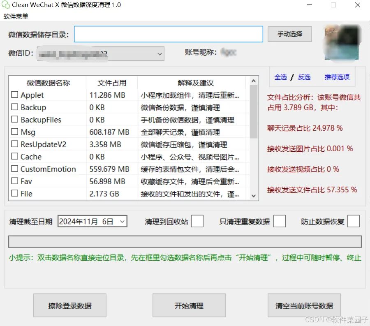Open the 软件菜单 menu

pos(16,16)
